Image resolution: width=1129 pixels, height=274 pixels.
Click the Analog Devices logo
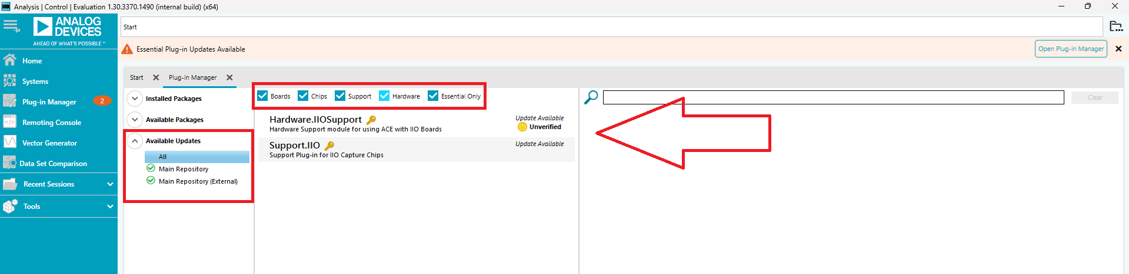pyautogui.click(x=68, y=32)
